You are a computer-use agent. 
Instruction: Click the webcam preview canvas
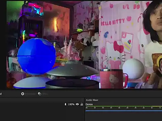[84, 45]
